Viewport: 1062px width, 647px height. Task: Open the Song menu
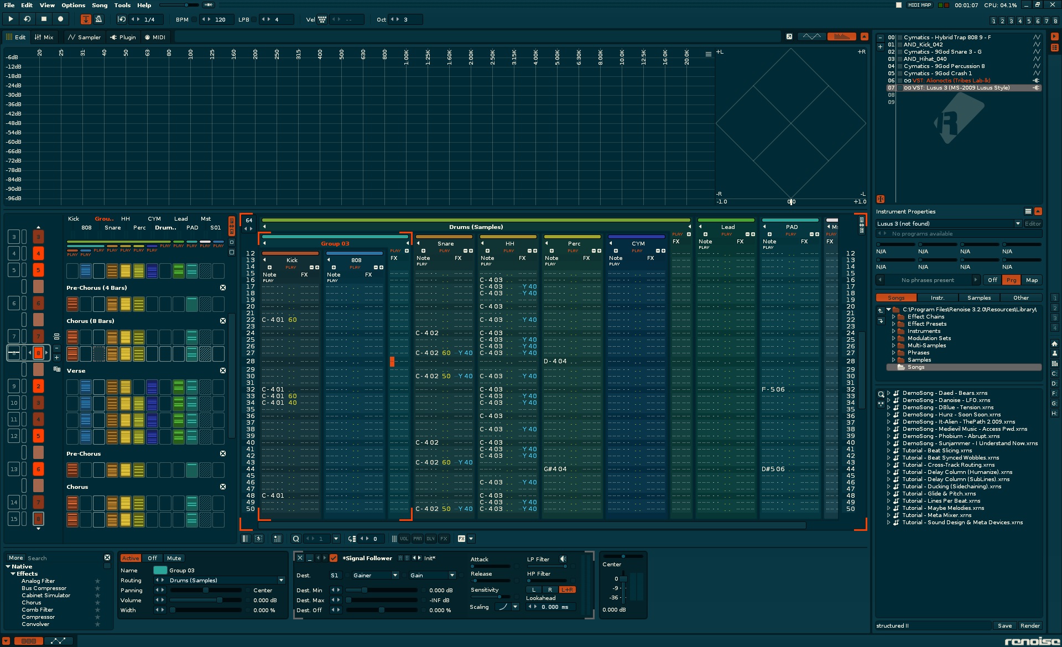tap(100, 5)
